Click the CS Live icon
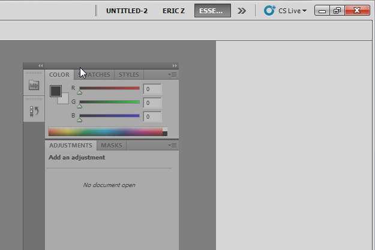375x250 pixels. (x=269, y=11)
